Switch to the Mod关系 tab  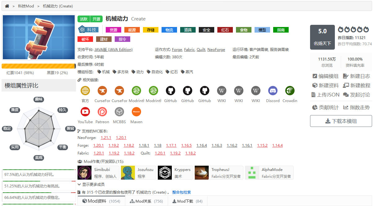[146, 201]
